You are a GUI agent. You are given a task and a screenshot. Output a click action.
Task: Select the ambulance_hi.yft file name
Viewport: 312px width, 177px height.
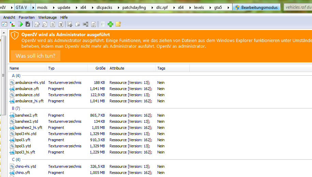pos(29,101)
